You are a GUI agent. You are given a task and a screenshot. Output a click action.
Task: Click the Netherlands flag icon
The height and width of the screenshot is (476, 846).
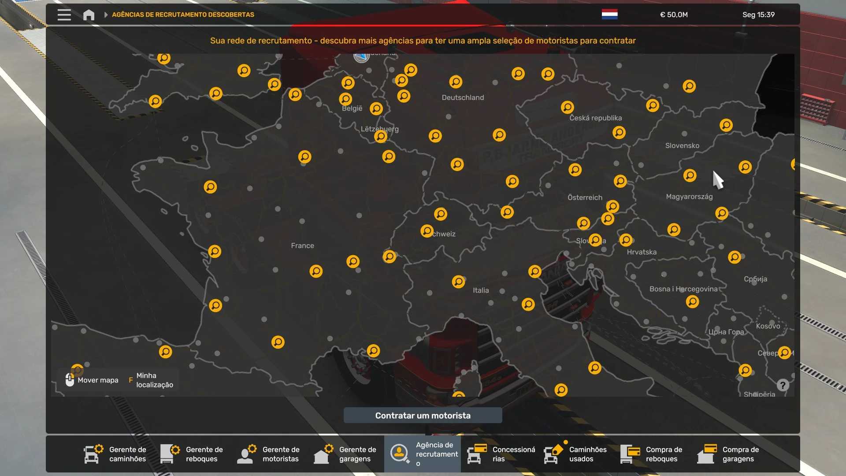609,15
